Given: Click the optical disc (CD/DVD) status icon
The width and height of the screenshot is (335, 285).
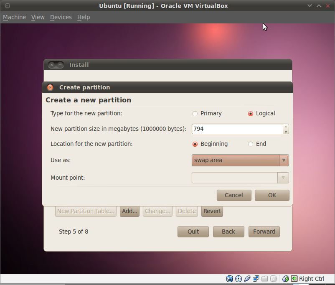Looking at the screenshot, I should (x=239, y=279).
